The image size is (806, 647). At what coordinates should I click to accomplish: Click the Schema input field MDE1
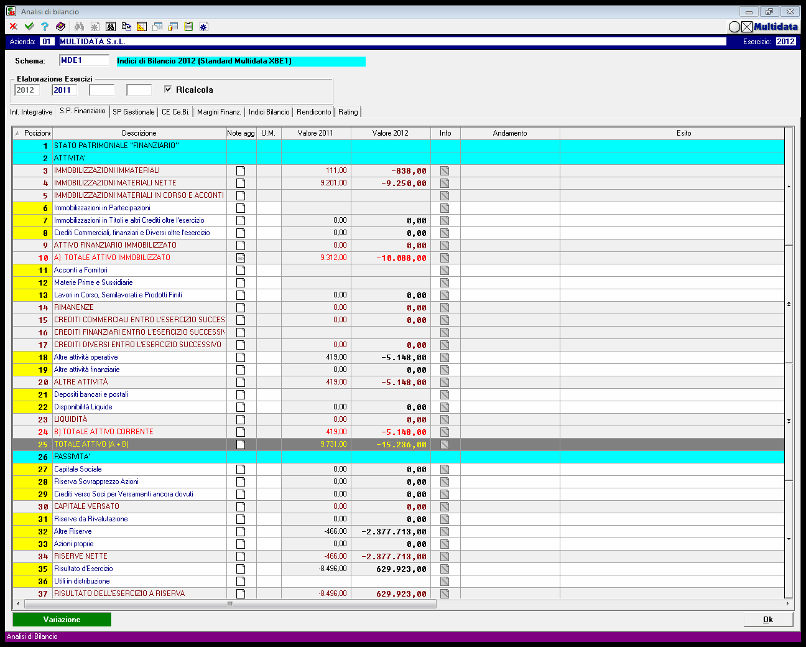pos(84,60)
